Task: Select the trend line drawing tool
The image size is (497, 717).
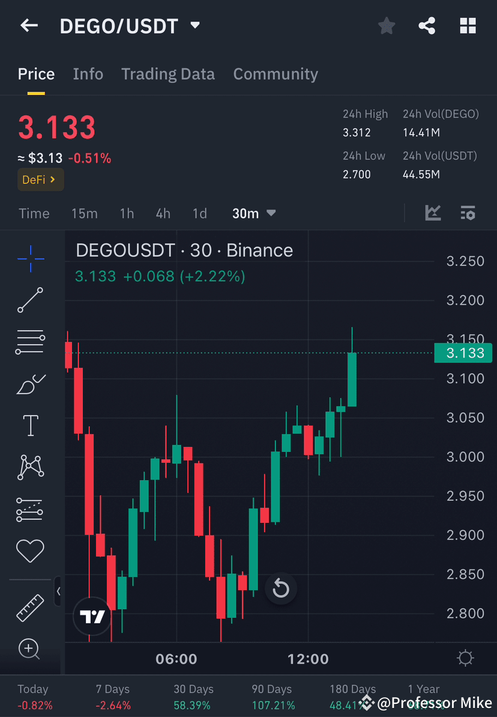Action: click(30, 301)
